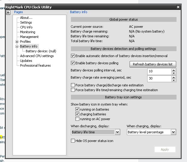The image size is (187, 162).
Task: Click the Pages panel label
Action: [18, 12]
